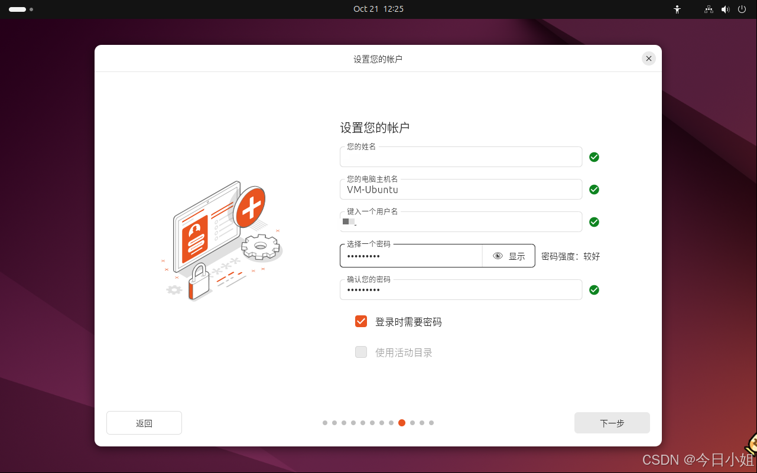Uncheck 登录时需要密码 checkbox
The height and width of the screenshot is (473, 757).
pos(361,321)
